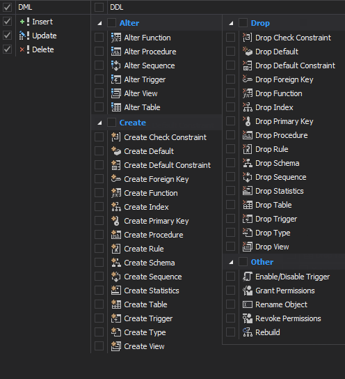Collapse the Alter group
Viewport: 345px width, 379px height.
[x=99, y=23]
